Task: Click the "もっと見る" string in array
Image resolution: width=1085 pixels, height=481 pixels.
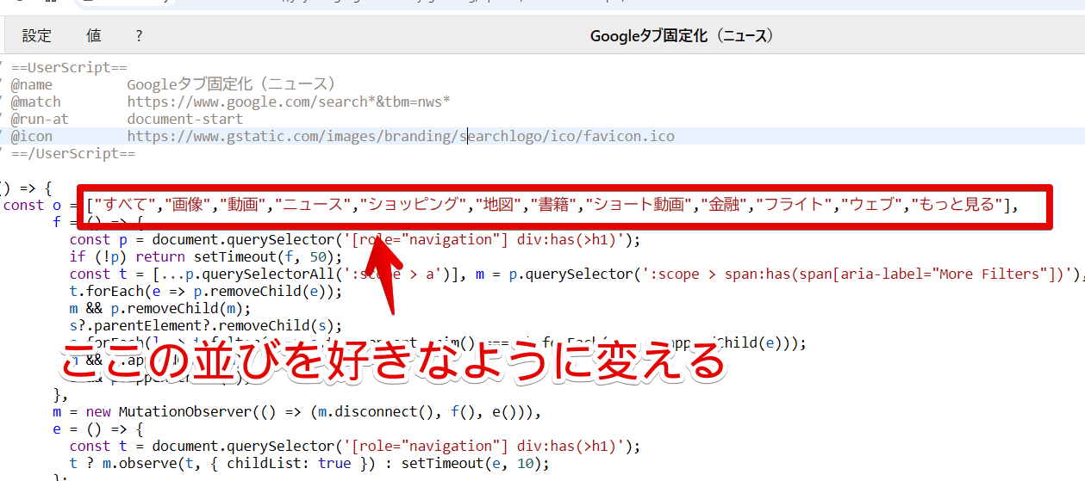Action: point(957,205)
